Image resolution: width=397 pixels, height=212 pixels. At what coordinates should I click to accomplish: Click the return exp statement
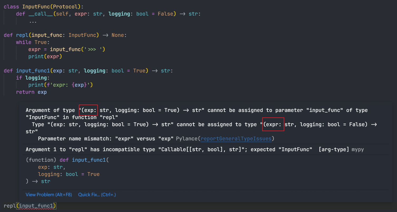point(31,92)
